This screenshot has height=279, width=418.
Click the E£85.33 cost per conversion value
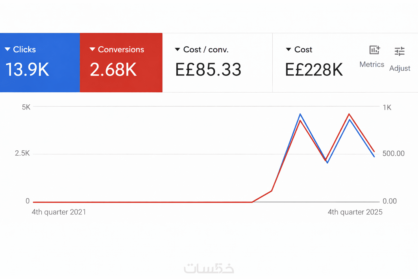click(208, 69)
